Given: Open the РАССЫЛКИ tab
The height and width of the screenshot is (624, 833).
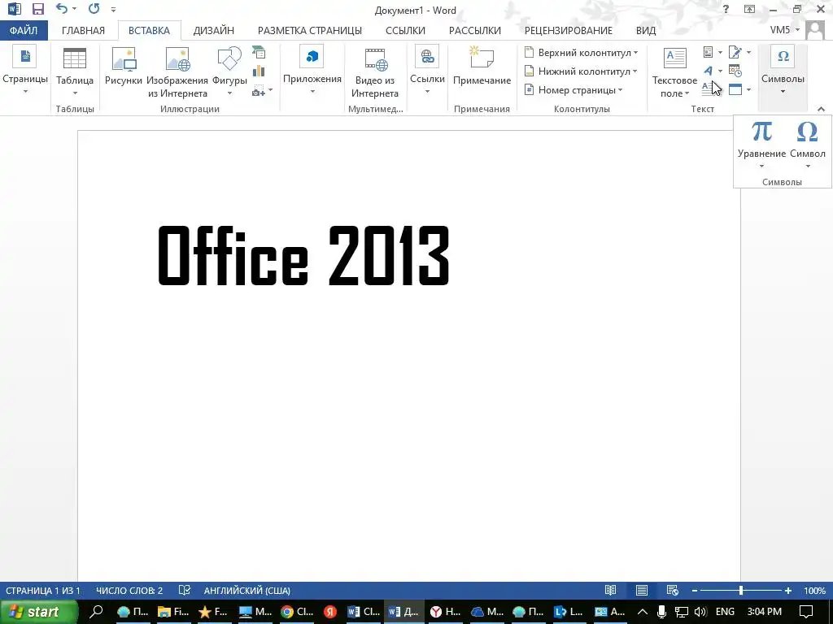Looking at the screenshot, I should 475,30.
